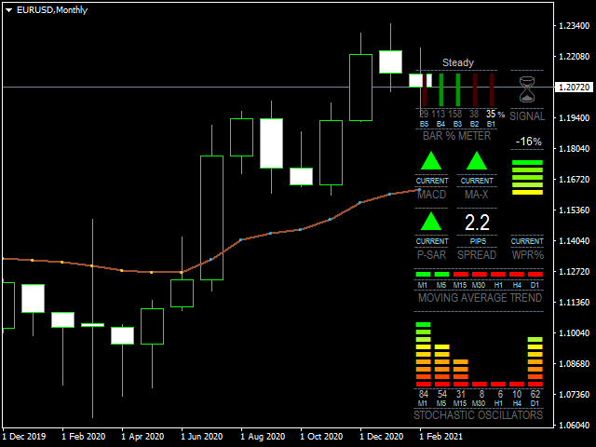Select the D1 red moving average trend block
This screenshot has width=596, height=447.
535,275
